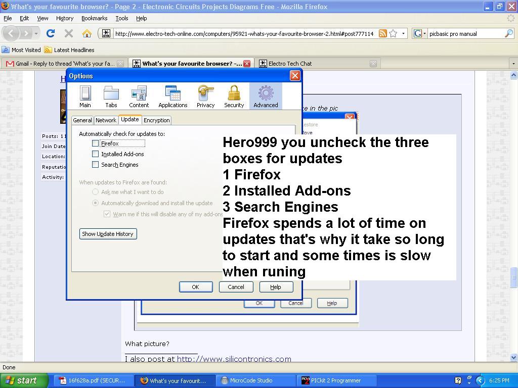Start search with the magnifier icon
The image size is (518, 388).
(x=509, y=33)
